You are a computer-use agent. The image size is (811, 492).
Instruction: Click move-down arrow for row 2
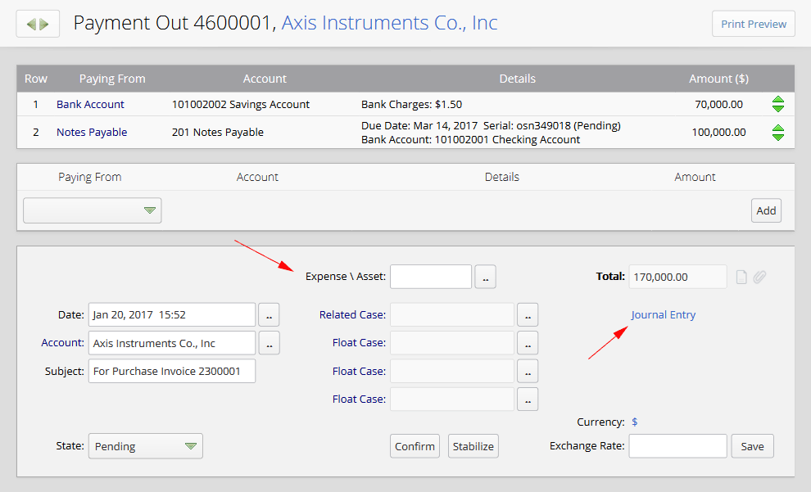tap(778, 137)
